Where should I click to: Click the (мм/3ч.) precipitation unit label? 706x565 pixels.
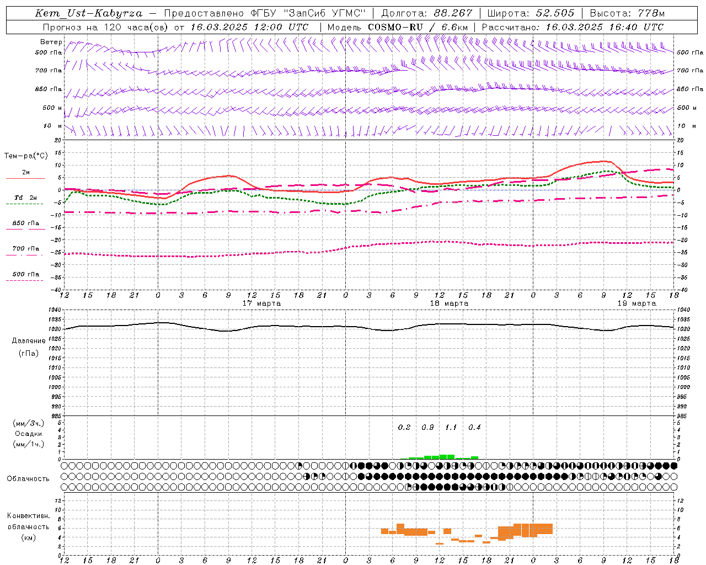point(29,424)
